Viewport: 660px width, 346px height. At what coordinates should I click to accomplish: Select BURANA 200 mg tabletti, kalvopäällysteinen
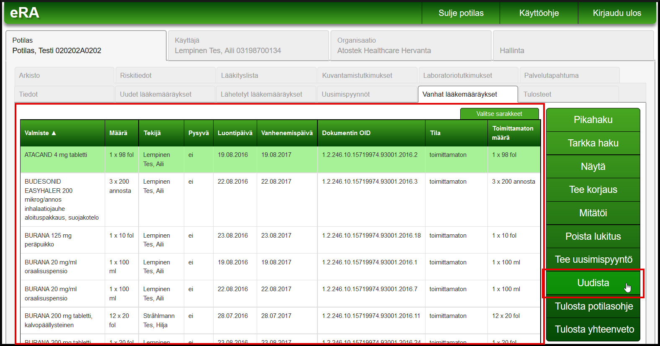(280, 320)
